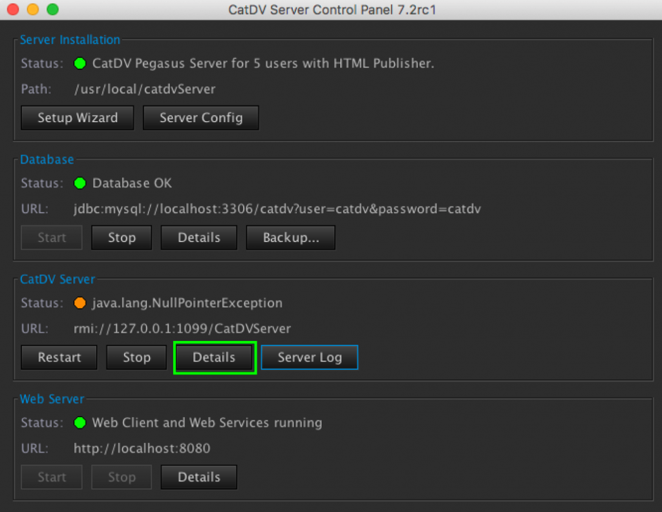Click the Database OK status text
The width and height of the screenshot is (662, 512).
132,183
